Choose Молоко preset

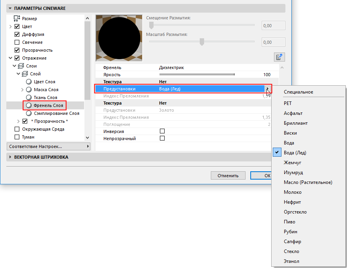pos(293,192)
